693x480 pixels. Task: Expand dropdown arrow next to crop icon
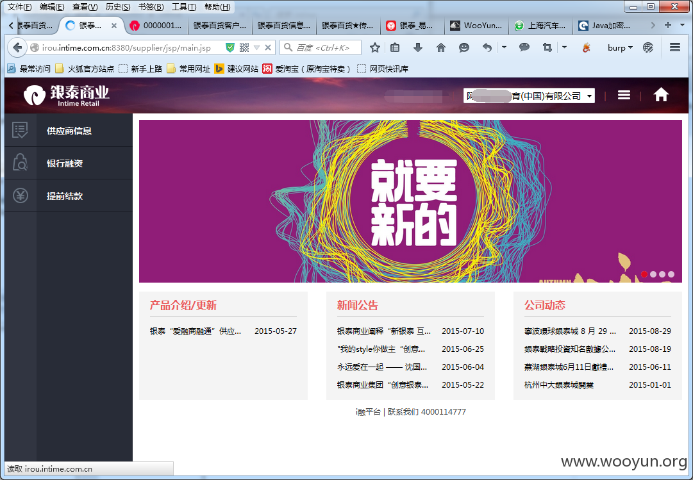point(564,47)
